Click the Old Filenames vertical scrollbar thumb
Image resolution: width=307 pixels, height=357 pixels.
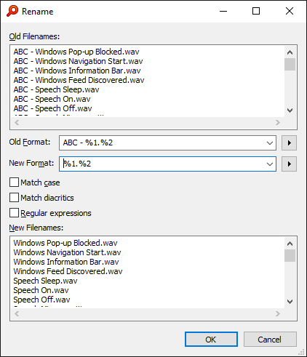click(290, 64)
